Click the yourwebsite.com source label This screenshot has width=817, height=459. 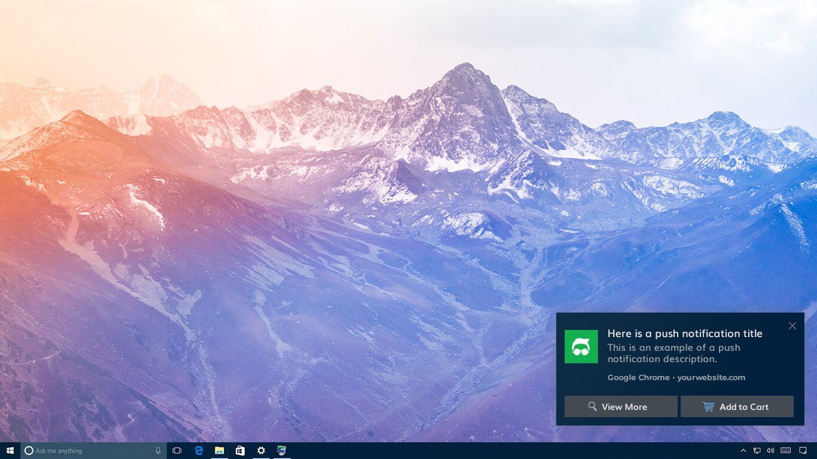(x=711, y=377)
